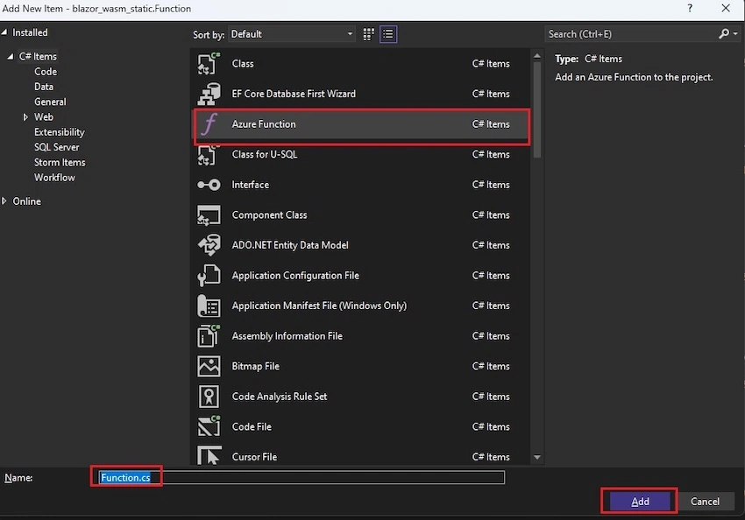Screen dimensions: 745x520
Task: Select the "Interface" item name
Action: click(x=251, y=185)
